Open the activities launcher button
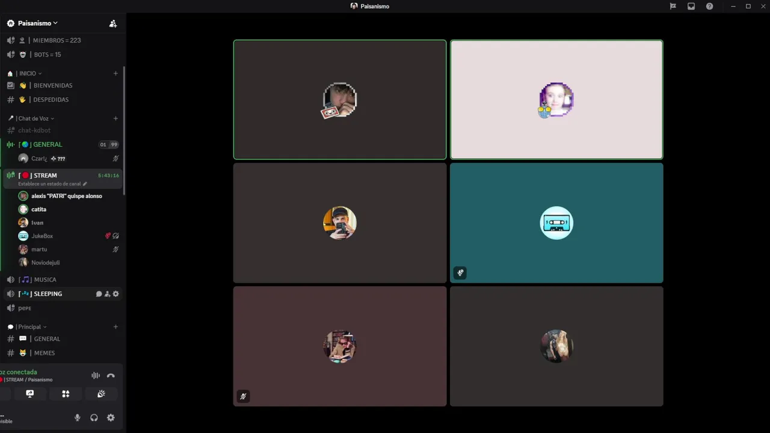This screenshot has height=433, width=770. tap(66, 394)
